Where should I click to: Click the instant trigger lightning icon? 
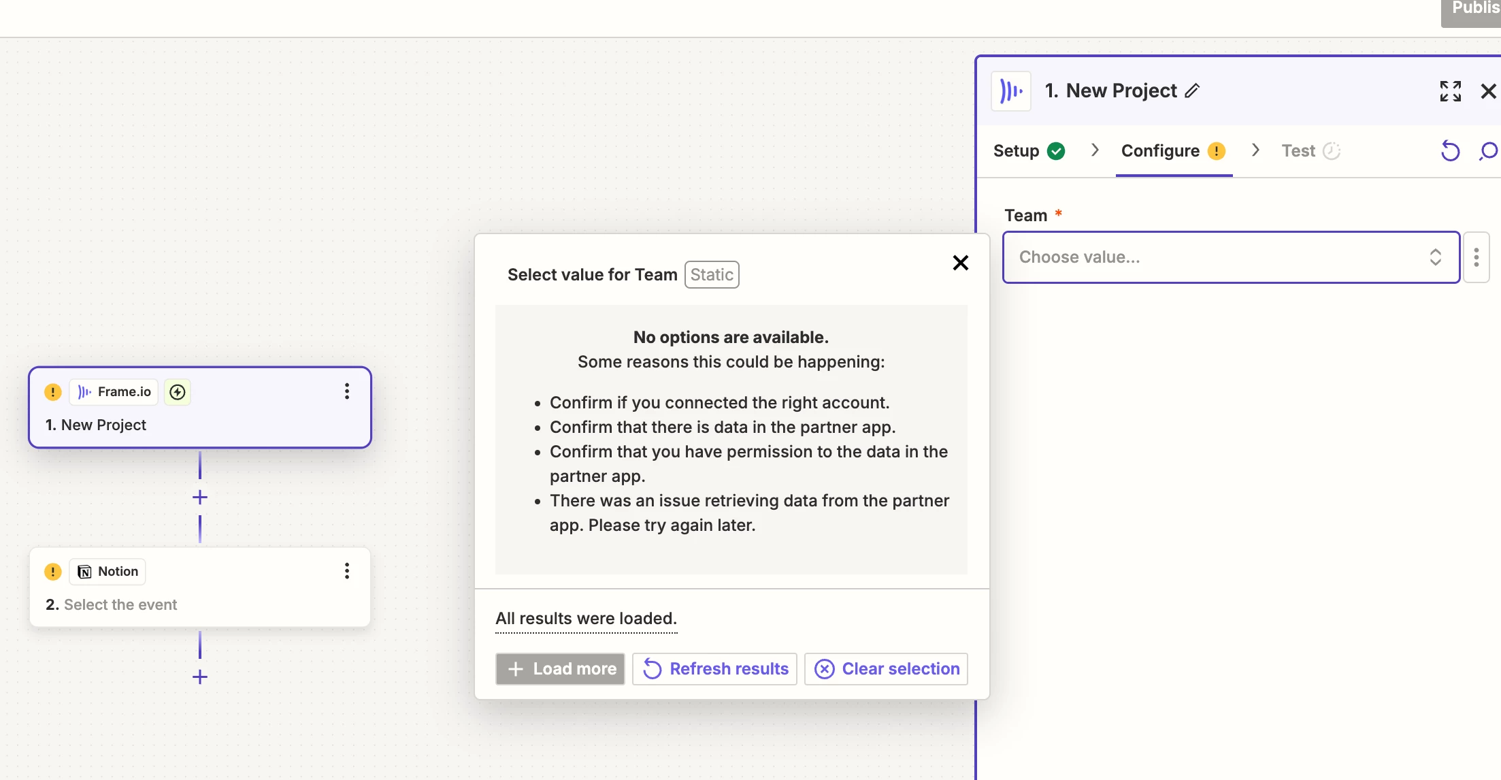(178, 392)
